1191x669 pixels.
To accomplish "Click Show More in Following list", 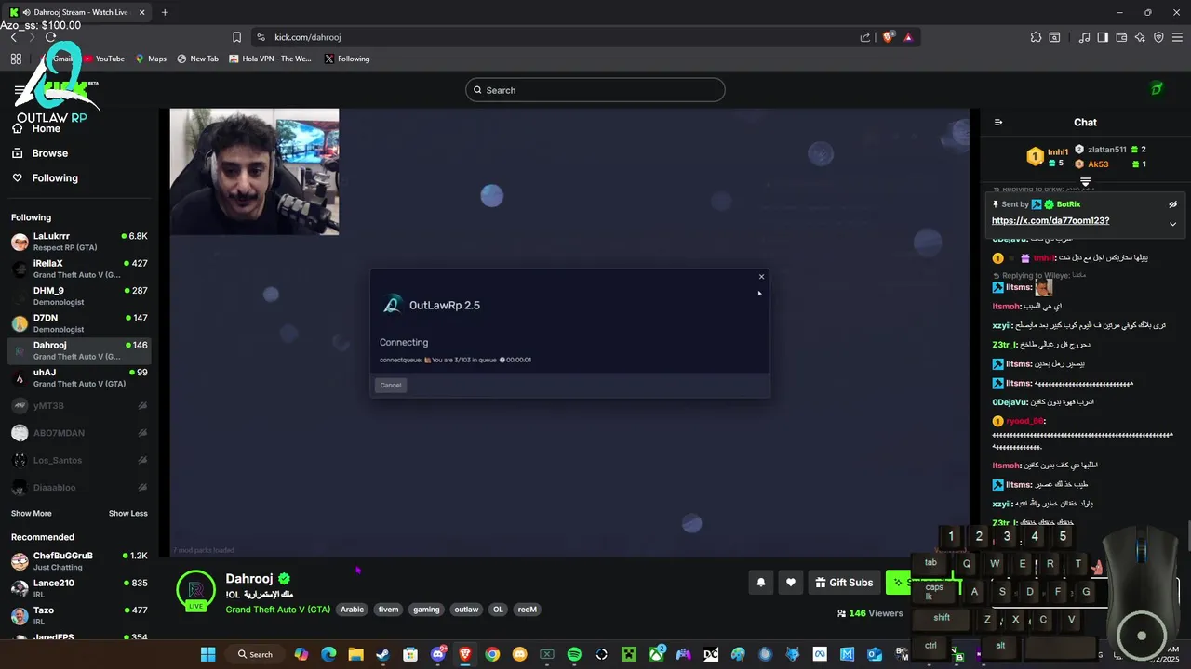I will pyautogui.click(x=32, y=514).
